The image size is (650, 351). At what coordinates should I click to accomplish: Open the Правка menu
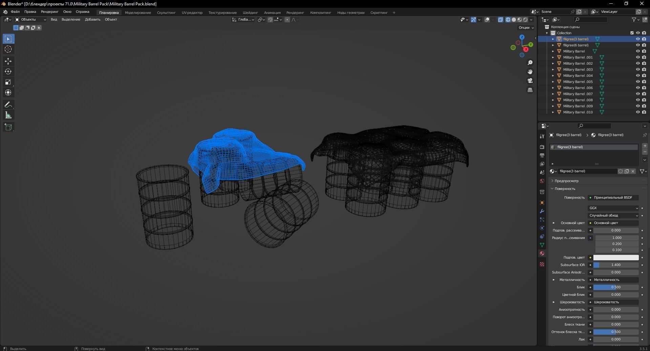(x=30, y=12)
